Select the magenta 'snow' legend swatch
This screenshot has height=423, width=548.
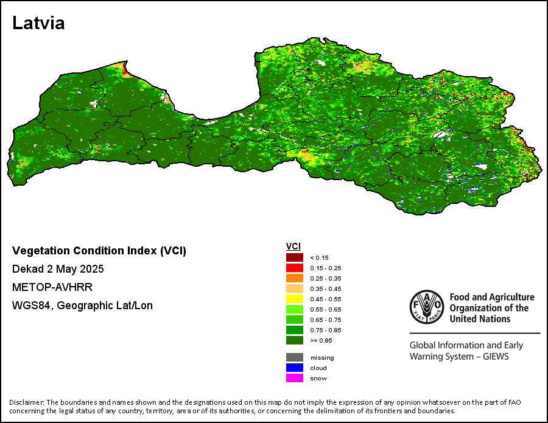[x=295, y=378]
